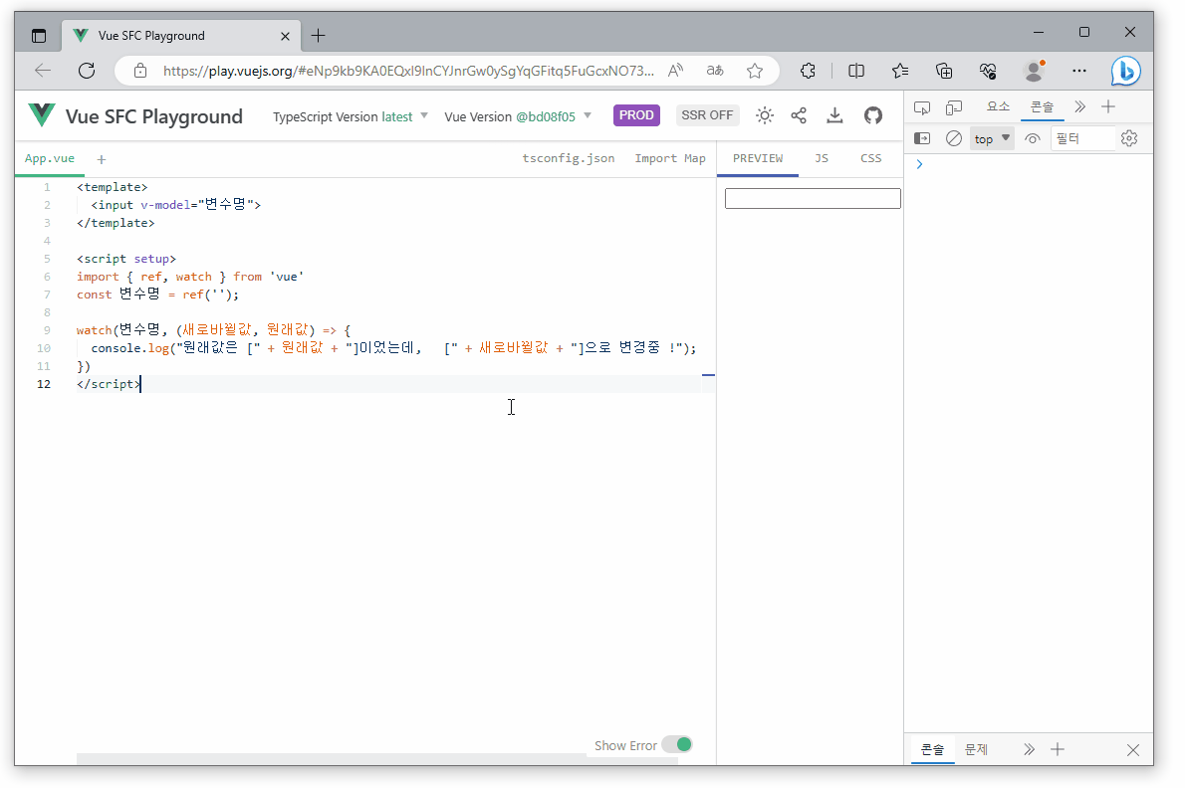1185x788 pixels.
Task: Click the Vue logo in header
Action: (x=42, y=115)
